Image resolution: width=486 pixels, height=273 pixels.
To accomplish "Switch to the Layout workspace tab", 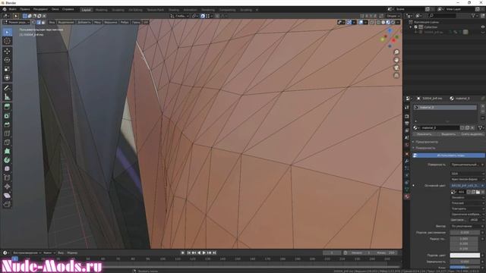I will point(86,10).
